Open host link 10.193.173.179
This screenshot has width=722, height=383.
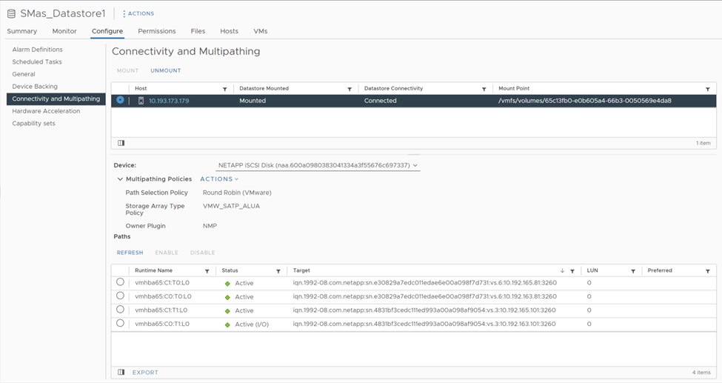click(169, 101)
